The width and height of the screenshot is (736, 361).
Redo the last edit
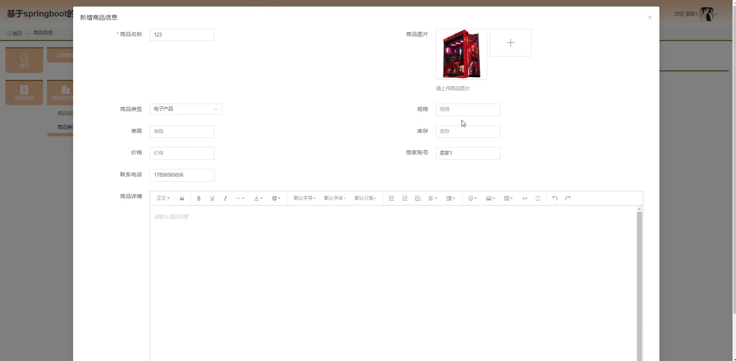(x=568, y=199)
